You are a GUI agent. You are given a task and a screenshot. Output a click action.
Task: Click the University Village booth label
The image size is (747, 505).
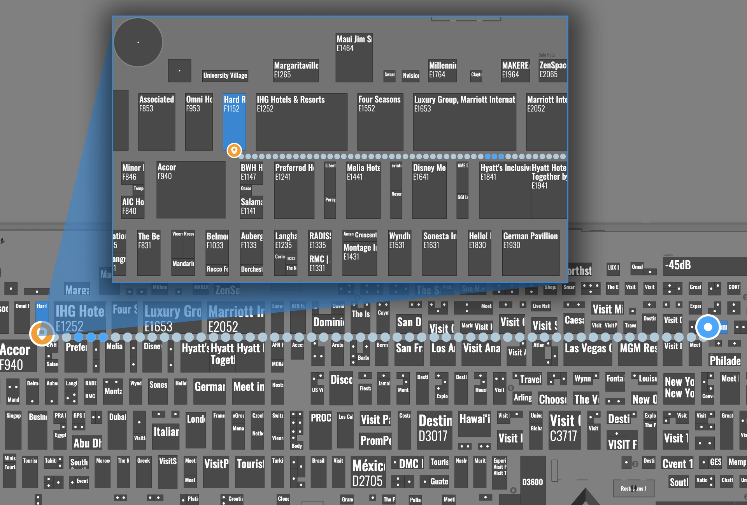(x=225, y=76)
